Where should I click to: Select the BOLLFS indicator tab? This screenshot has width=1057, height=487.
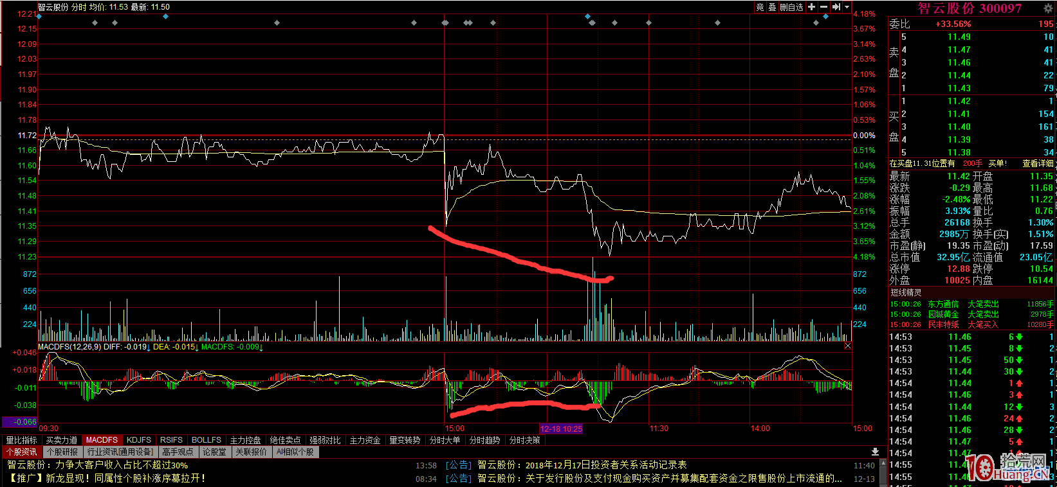point(207,440)
